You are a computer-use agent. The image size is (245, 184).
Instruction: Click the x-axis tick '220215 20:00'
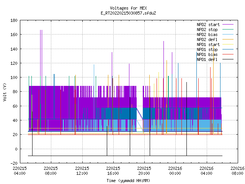(144, 171)
